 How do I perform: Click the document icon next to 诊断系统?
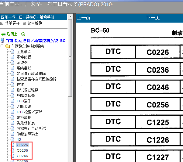click(x=12, y=106)
